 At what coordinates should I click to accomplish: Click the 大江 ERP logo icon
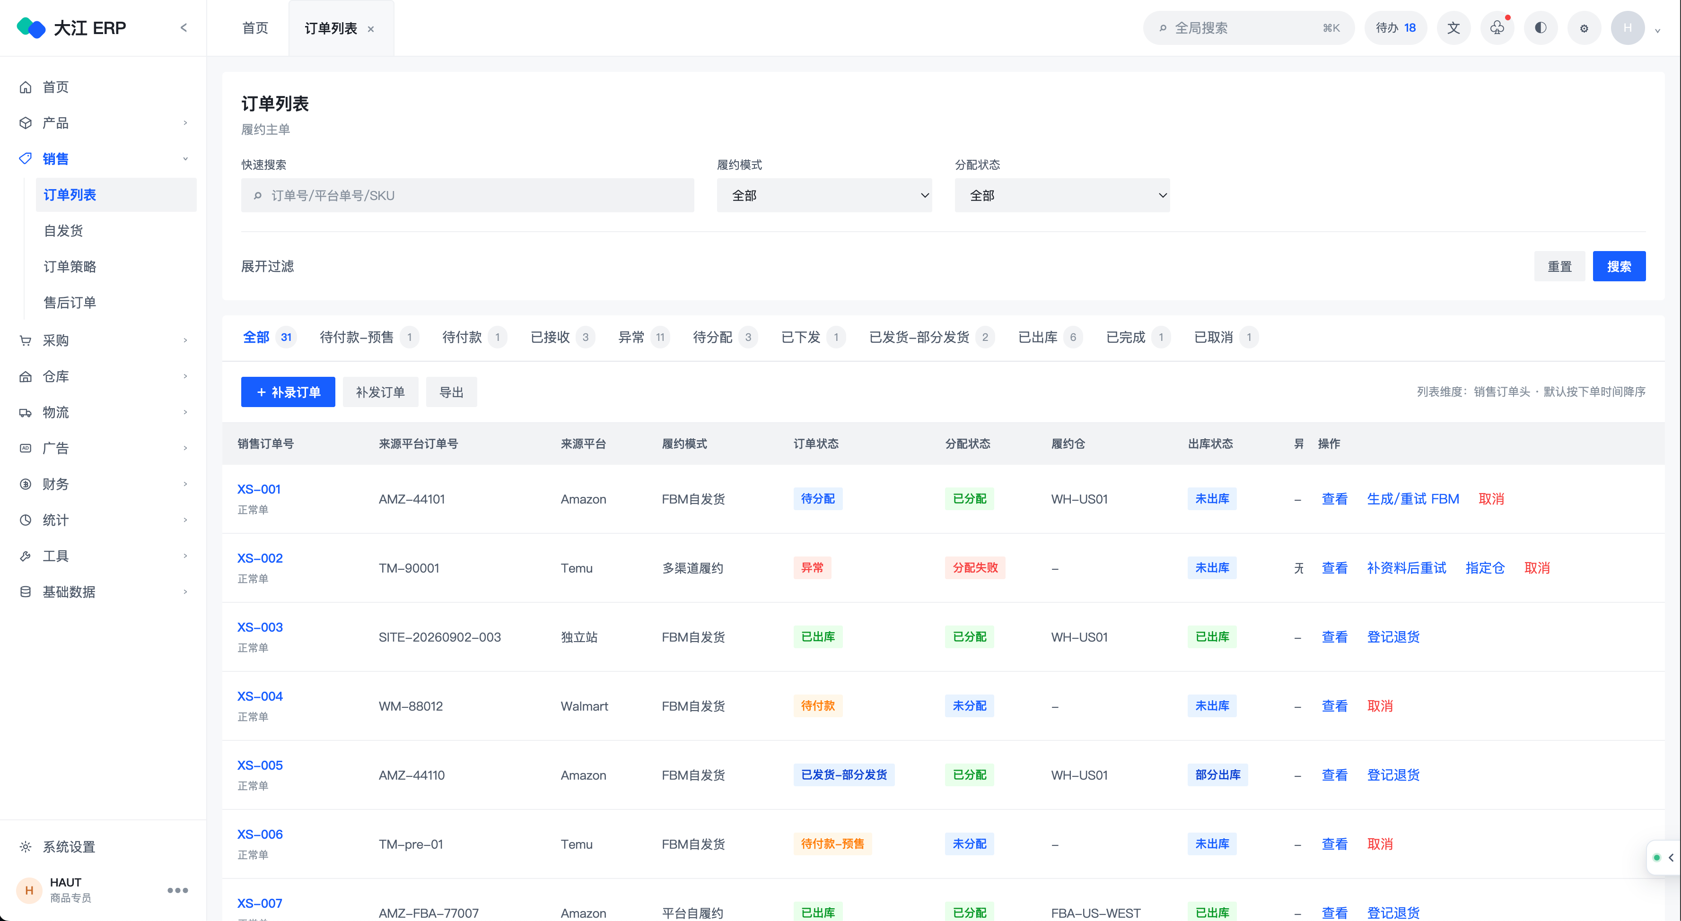[x=31, y=28]
